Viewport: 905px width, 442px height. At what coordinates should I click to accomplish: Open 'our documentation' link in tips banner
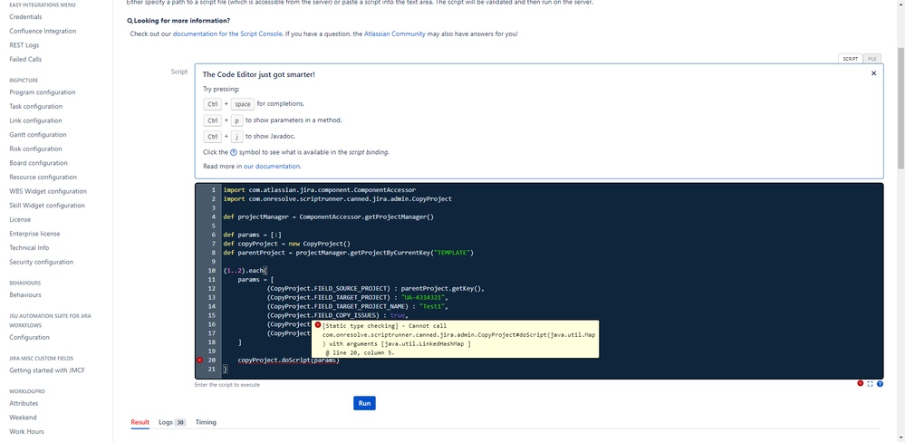point(272,166)
